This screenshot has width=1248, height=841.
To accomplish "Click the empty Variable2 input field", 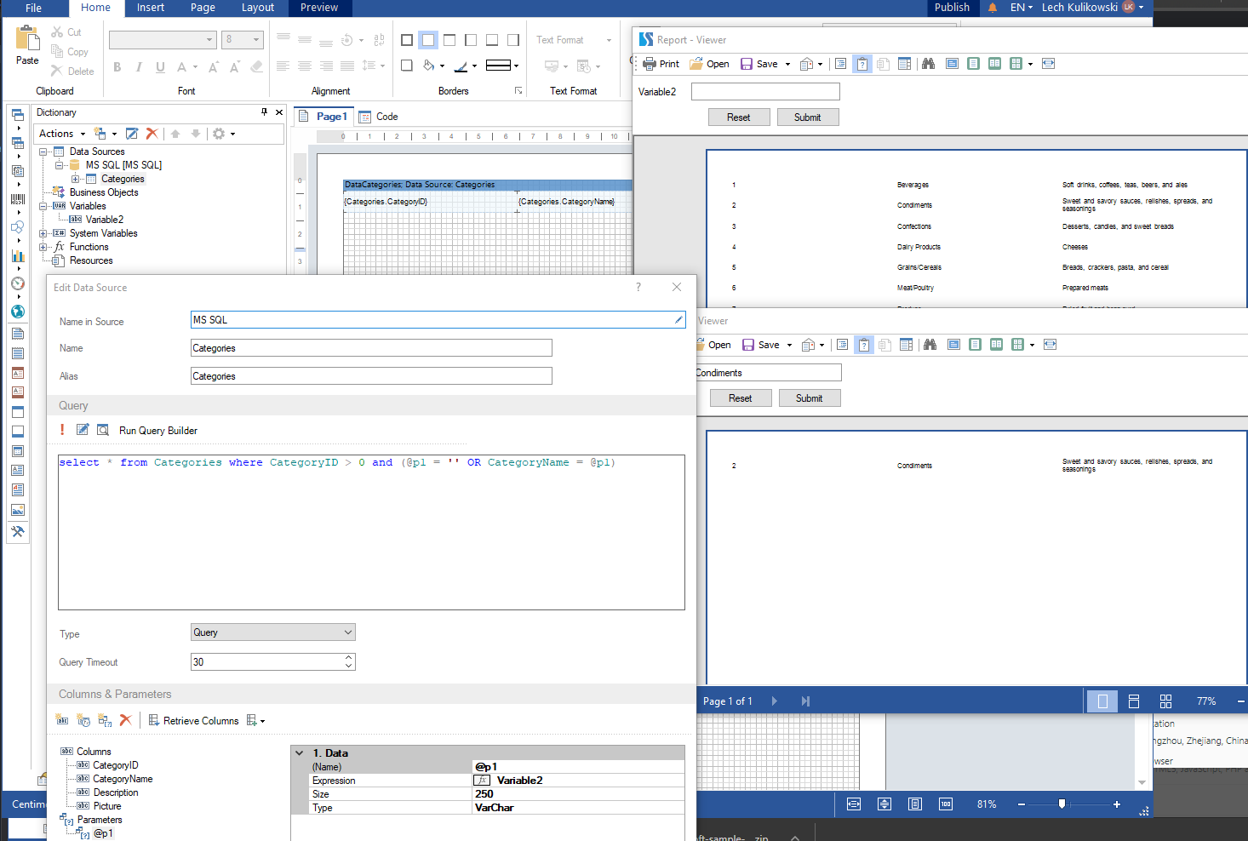I will (765, 91).
